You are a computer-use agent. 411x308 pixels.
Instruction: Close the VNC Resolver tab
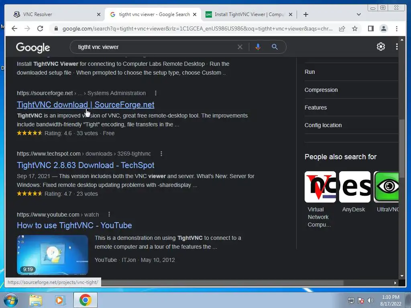click(x=99, y=14)
